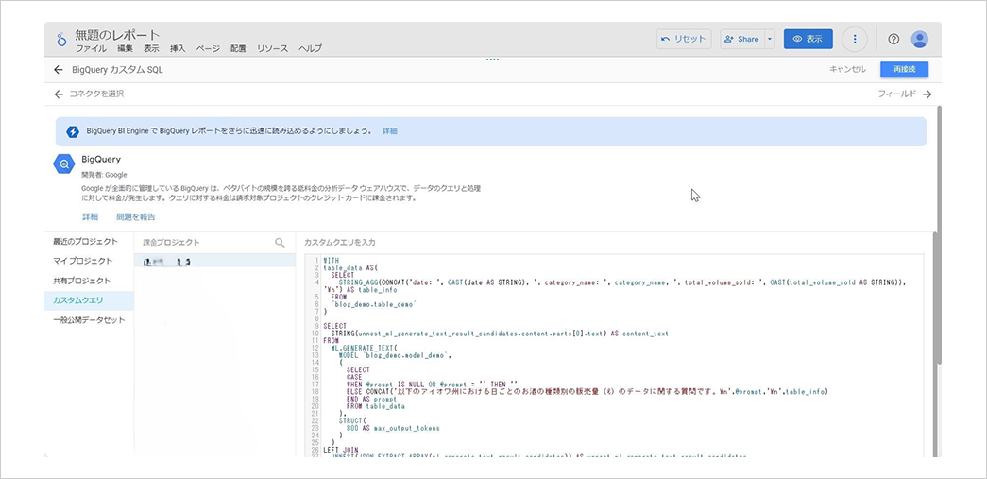
Task: Open the 編集 menu
Action: [x=125, y=48]
